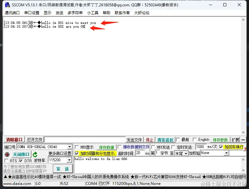Open the 联系作者 menu
This screenshot has width=249, height=189.
pos(122,13)
